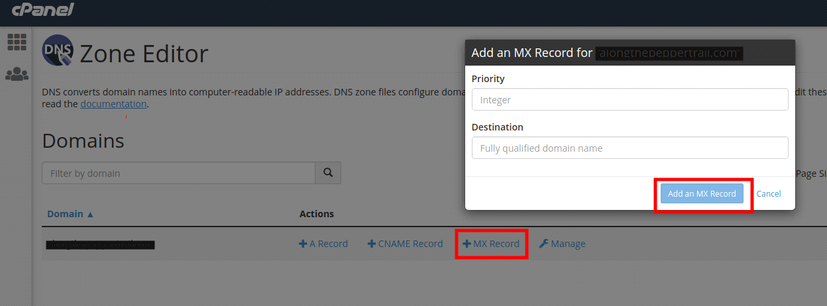The height and width of the screenshot is (306, 827).
Task: Add a CNAME Record for the domain
Action: coord(405,244)
